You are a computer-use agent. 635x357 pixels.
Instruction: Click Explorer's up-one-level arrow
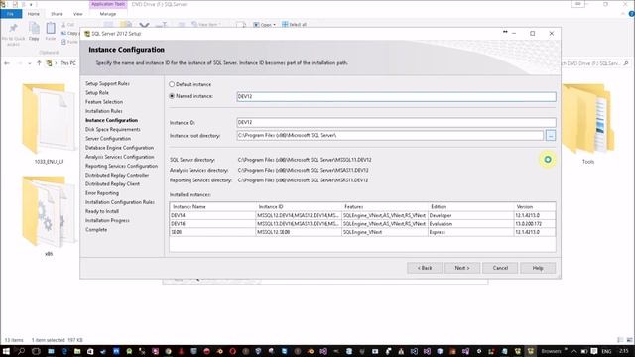pyautogui.click(x=39, y=63)
